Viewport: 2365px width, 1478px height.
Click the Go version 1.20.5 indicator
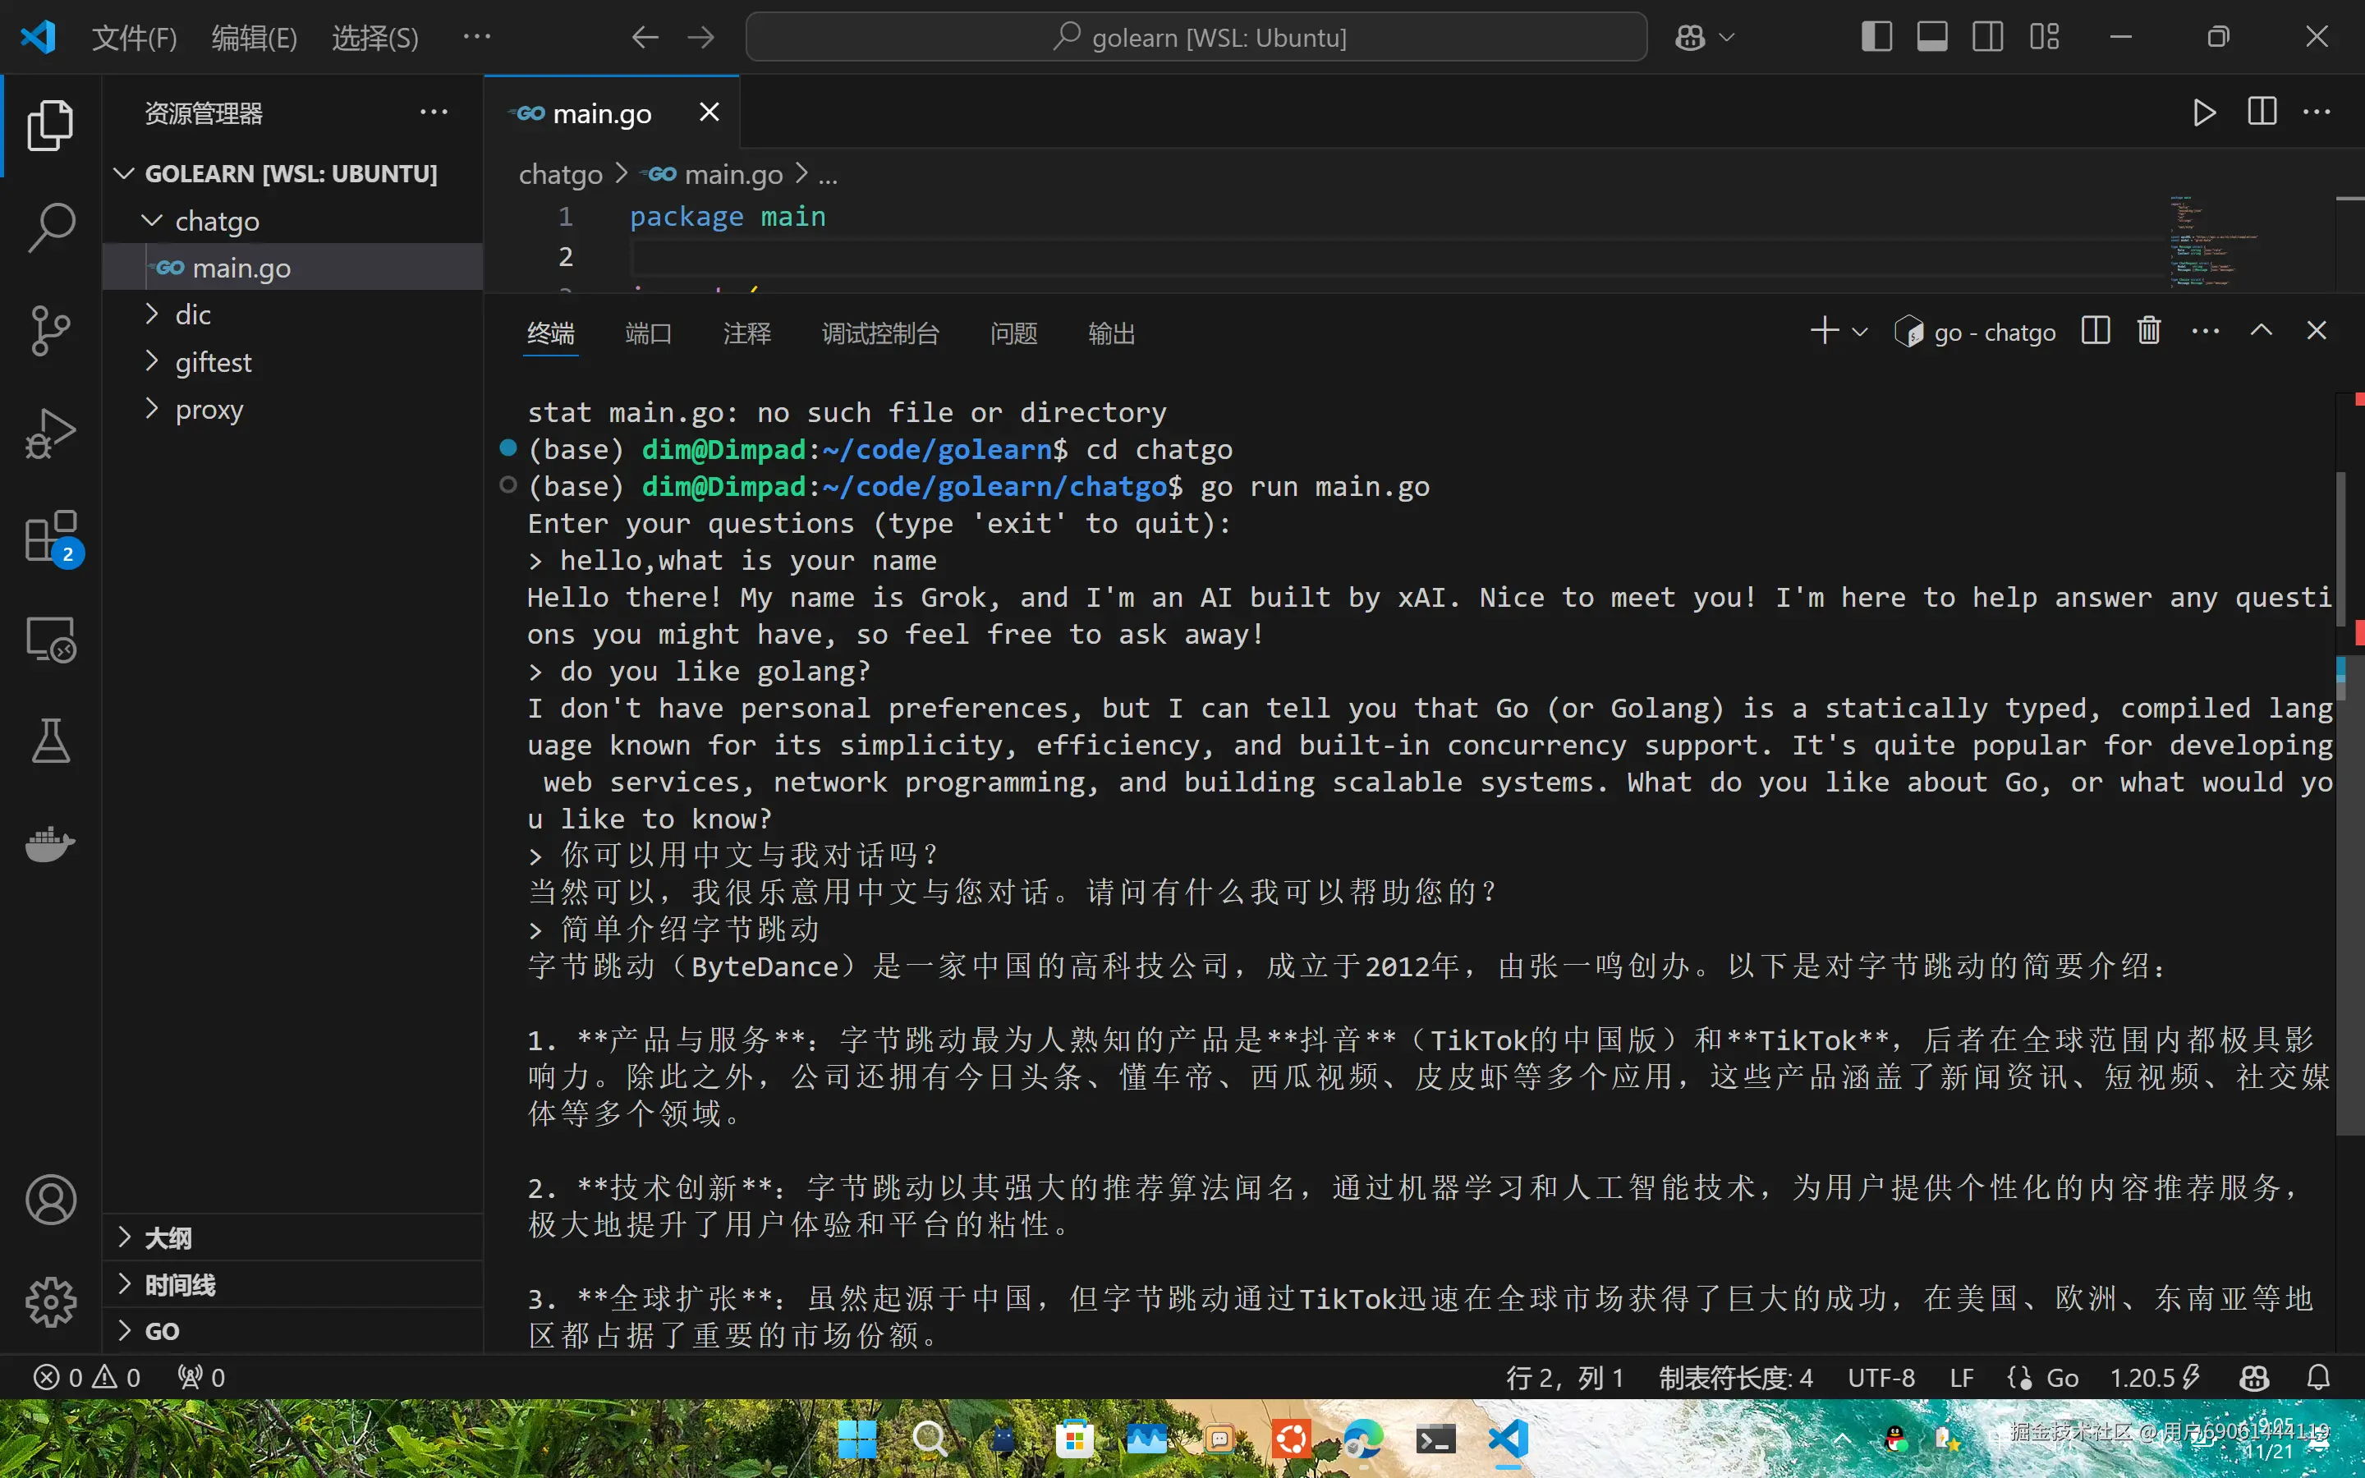(x=2155, y=1377)
